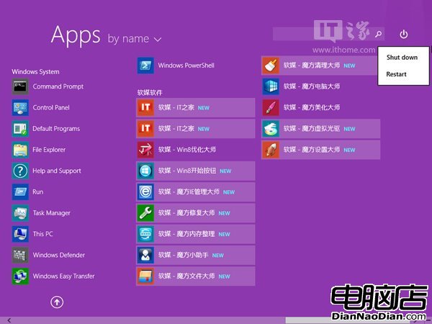
Task: Click the Win8开始按钮 app icon
Action: coord(145,171)
